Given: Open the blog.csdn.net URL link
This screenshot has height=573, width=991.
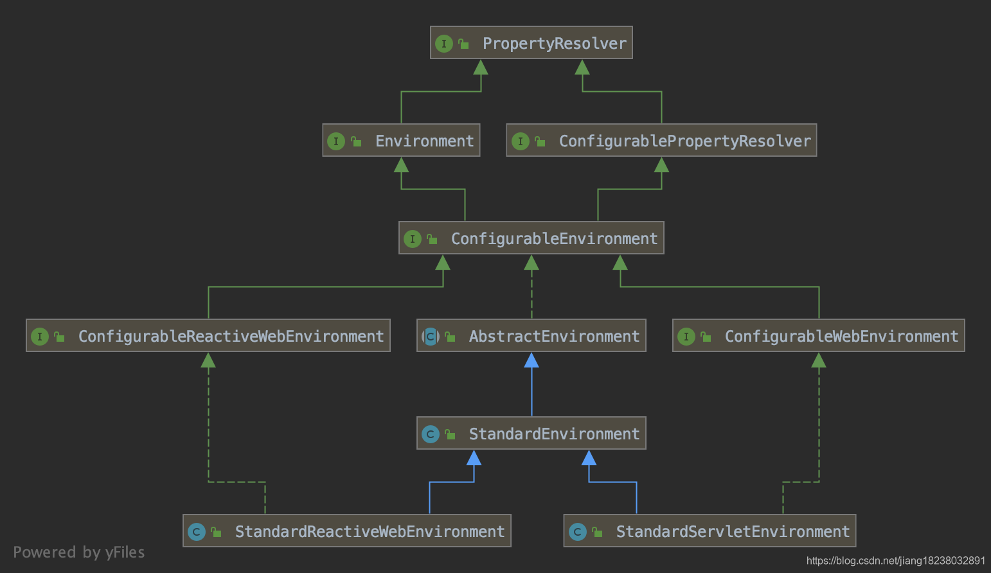Looking at the screenshot, I should coord(896,561).
